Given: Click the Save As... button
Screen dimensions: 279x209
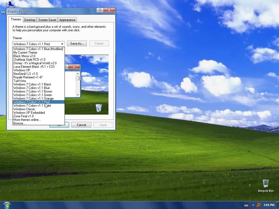Looking at the screenshot, I should tap(77, 44).
